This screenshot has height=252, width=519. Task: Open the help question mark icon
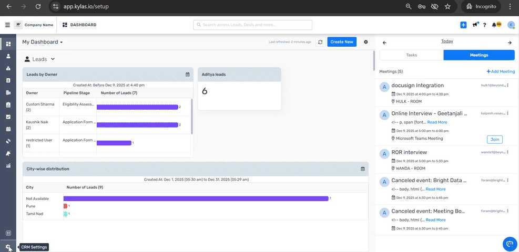tap(484, 25)
